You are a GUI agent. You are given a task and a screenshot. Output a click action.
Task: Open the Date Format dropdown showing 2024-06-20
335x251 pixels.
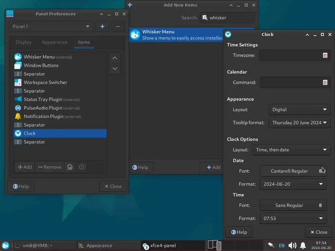(293, 184)
